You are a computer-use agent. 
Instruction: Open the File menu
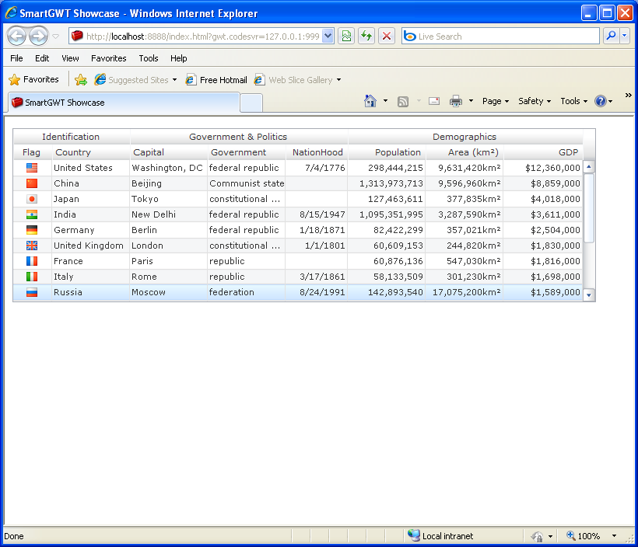[16, 58]
